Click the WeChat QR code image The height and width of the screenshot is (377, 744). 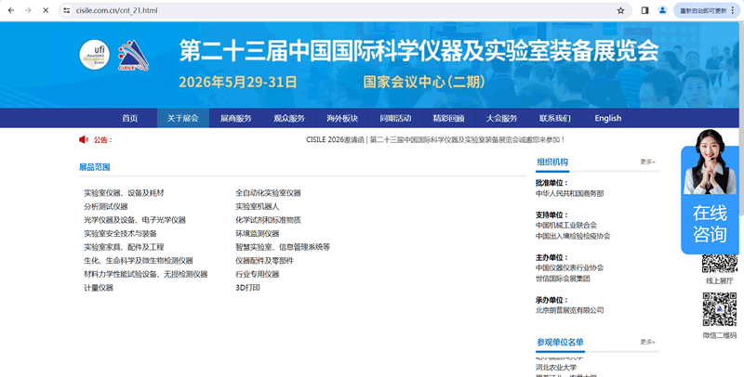pyautogui.click(x=719, y=310)
